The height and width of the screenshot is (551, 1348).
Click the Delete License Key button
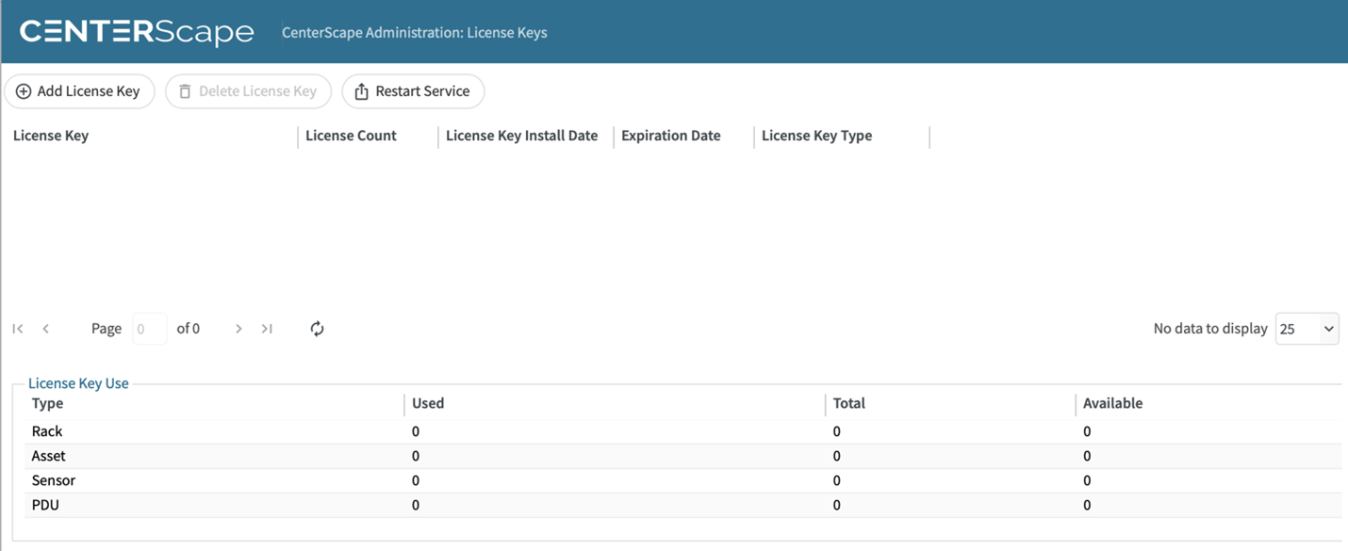(248, 91)
